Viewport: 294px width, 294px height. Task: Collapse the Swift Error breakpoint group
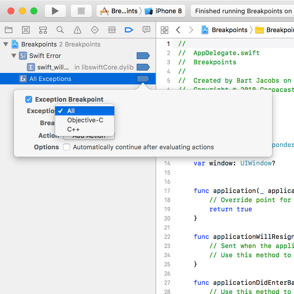pos(13,56)
